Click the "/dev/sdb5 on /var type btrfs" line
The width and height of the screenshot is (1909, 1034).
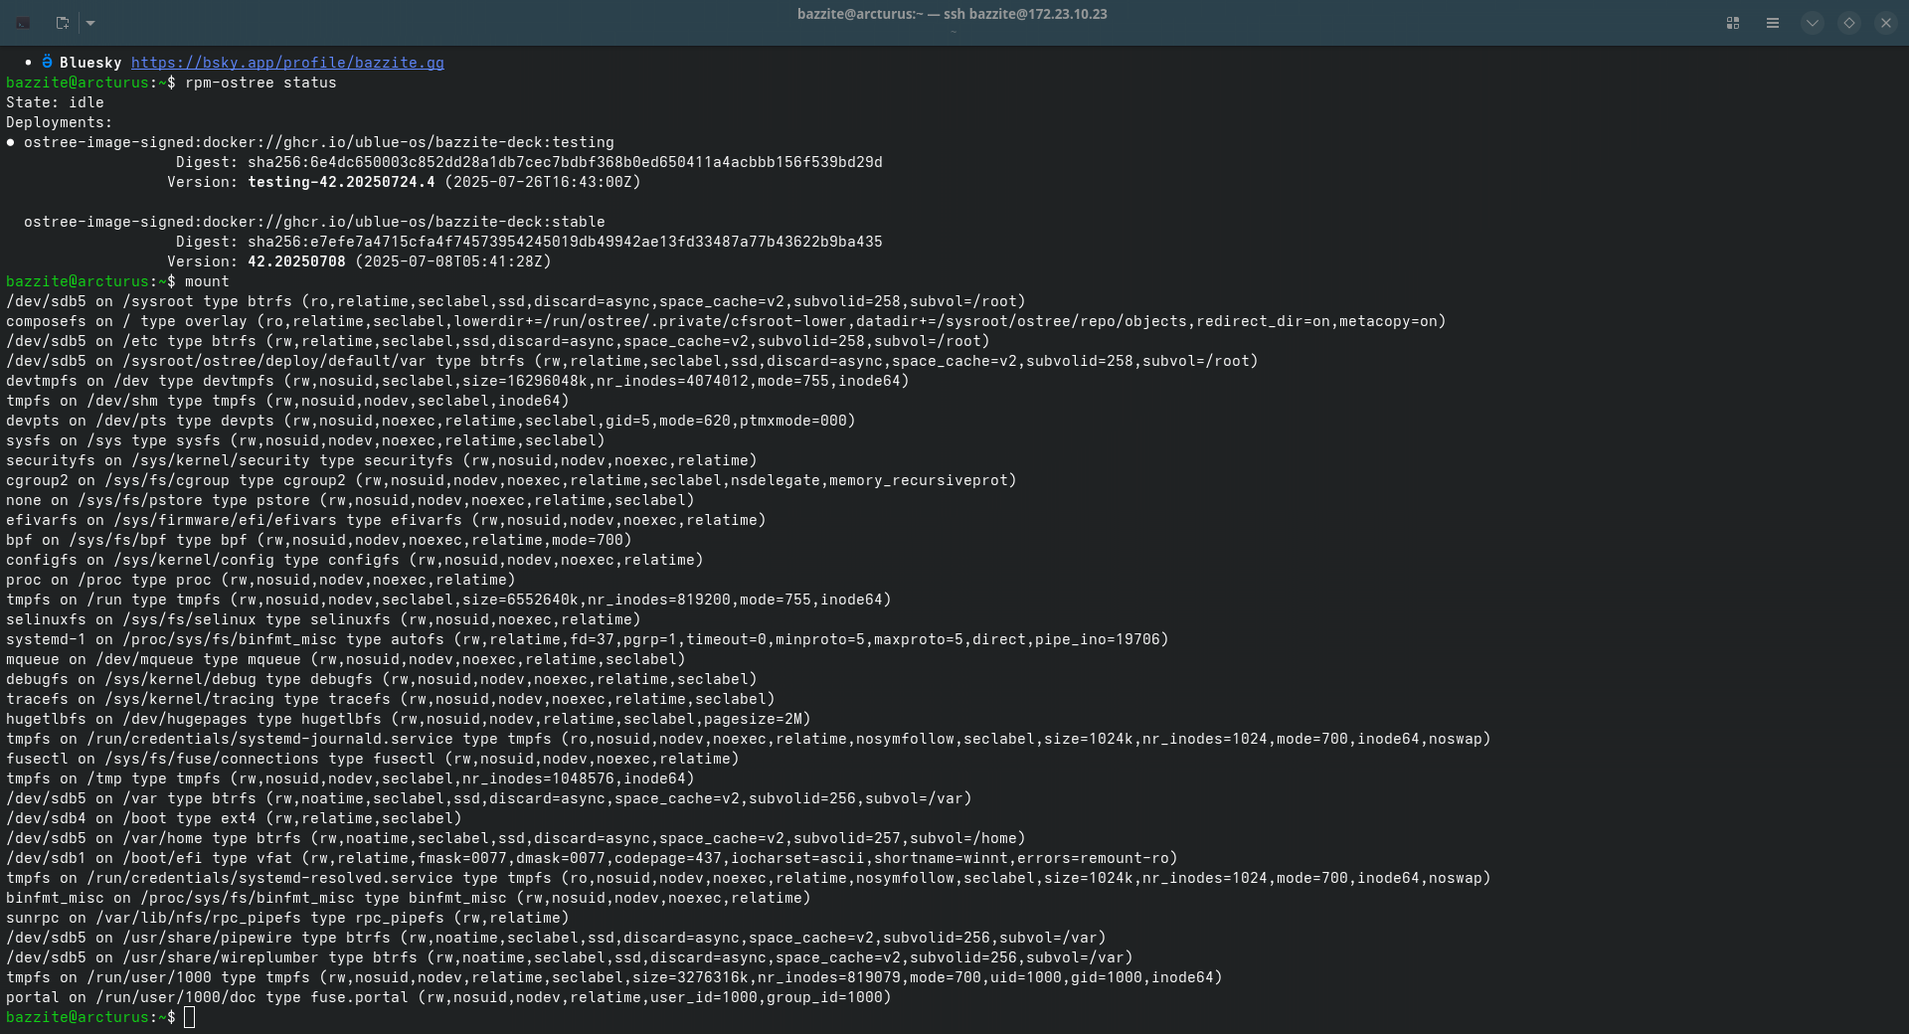point(489,798)
